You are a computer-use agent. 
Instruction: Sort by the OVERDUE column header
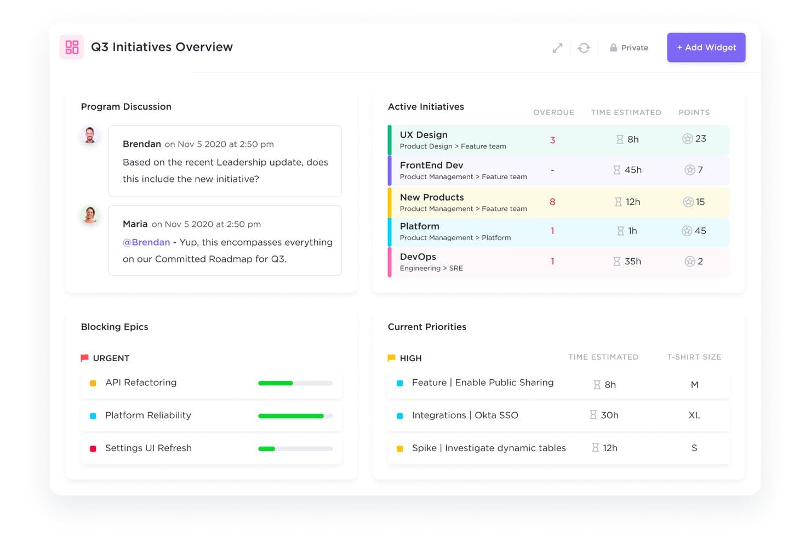[x=553, y=112]
